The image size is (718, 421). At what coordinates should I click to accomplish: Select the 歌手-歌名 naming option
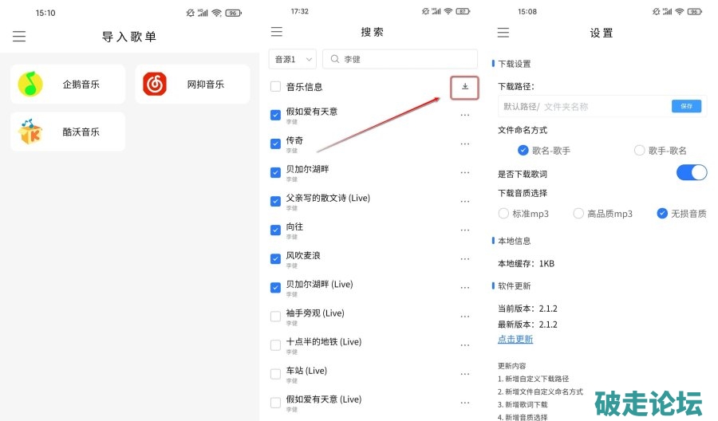click(x=639, y=150)
